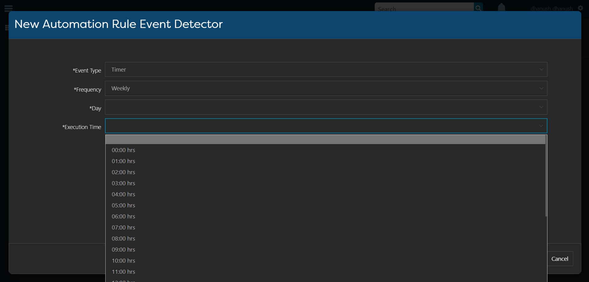Open the hamburger navigation menu
The height and width of the screenshot is (282, 589).
coord(8,8)
